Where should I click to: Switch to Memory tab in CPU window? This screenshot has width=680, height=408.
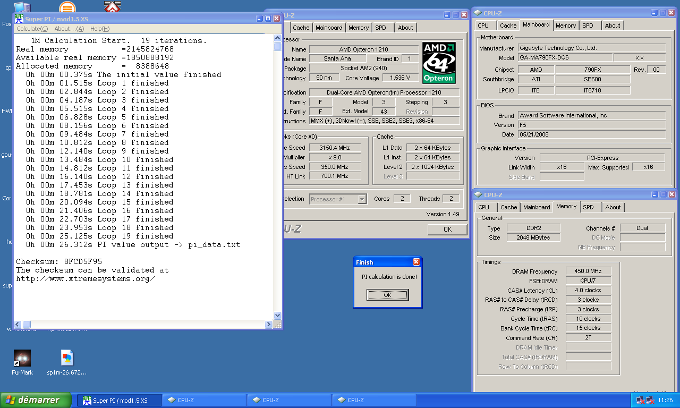(359, 28)
